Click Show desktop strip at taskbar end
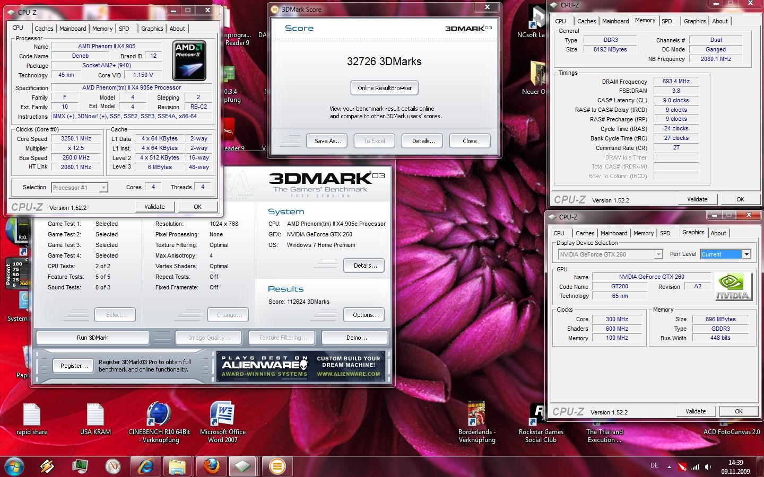764x477 pixels. [761, 466]
